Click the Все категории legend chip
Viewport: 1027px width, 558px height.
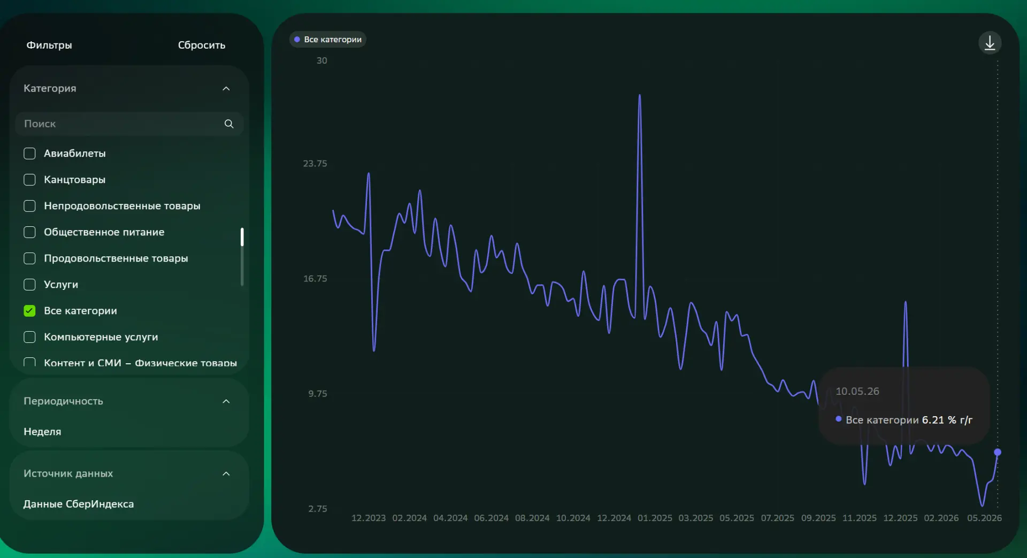coord(327,40)
